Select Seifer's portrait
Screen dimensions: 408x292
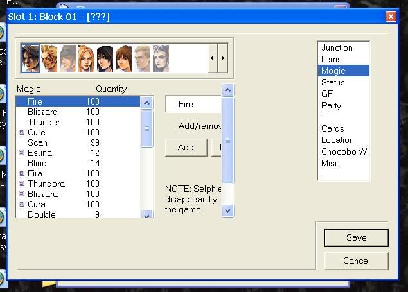tap(143, 58)
